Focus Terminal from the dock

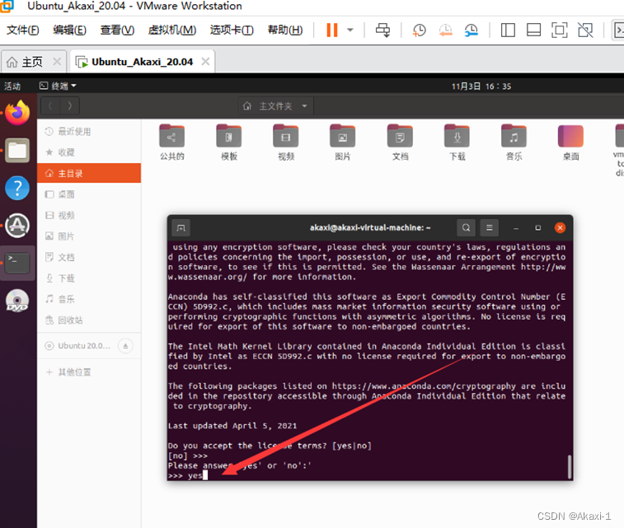17,263
